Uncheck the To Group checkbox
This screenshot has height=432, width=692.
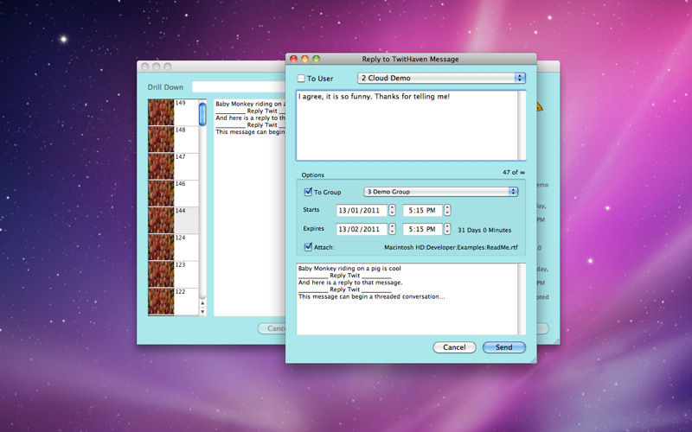[308, 192]
